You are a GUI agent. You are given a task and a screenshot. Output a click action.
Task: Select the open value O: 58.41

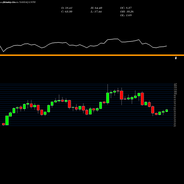pos(67,8)
